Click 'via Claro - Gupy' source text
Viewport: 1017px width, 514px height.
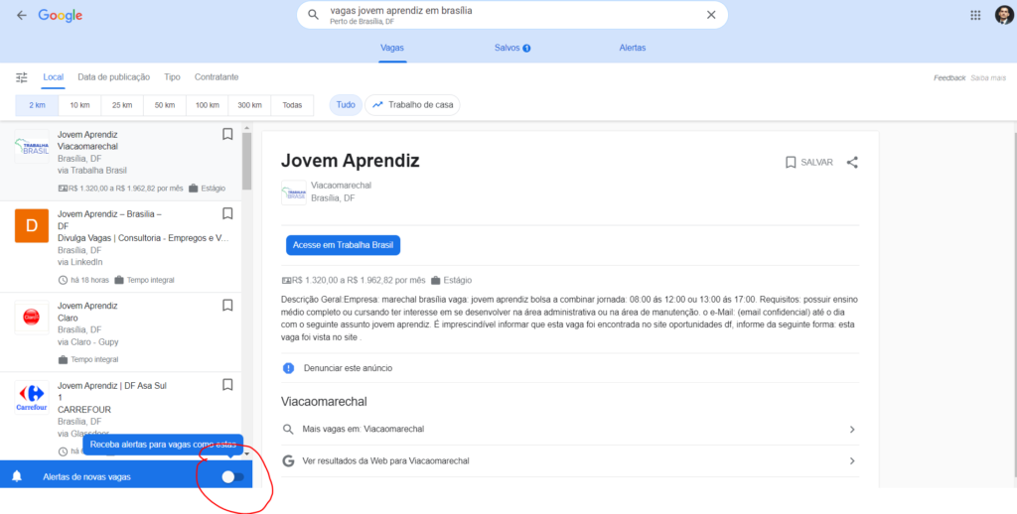[88, 341]
